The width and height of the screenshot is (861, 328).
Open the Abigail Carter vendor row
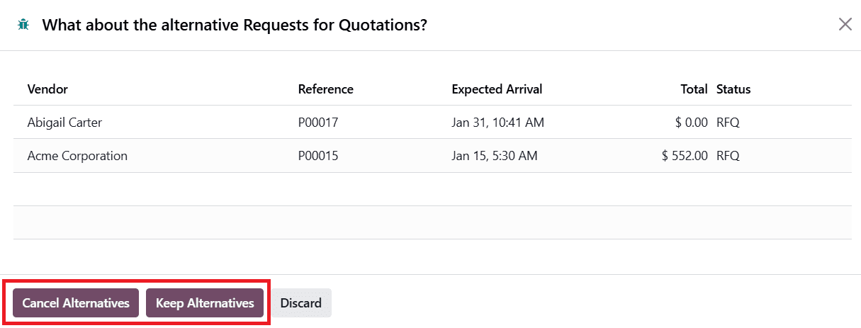pyautogui.click(x=64, y=123)
